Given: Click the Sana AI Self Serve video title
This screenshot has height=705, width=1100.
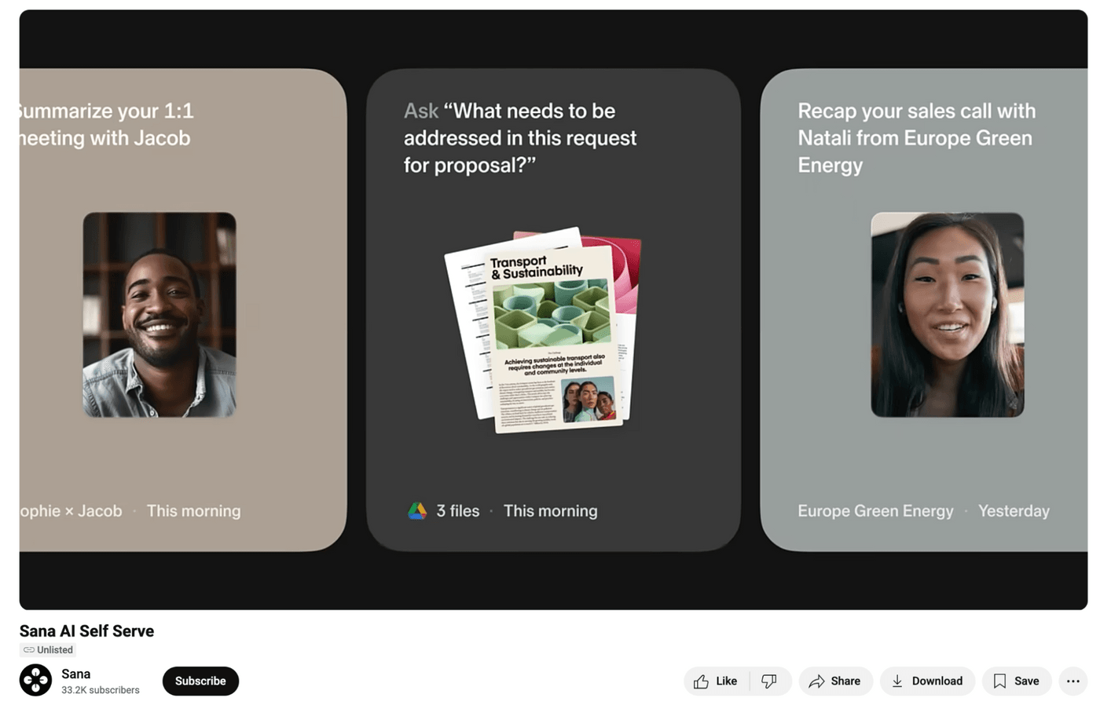Looking at the screenshot, I should (86, 631).
